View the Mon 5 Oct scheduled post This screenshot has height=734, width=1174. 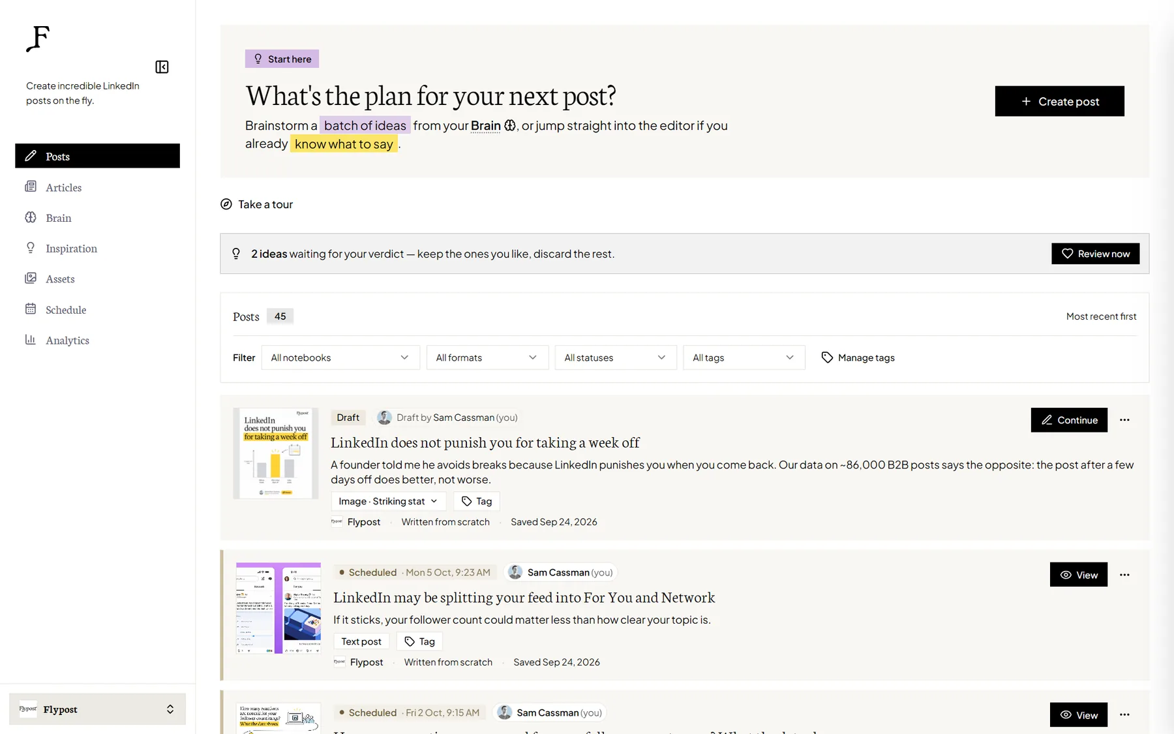[1079, 575]
